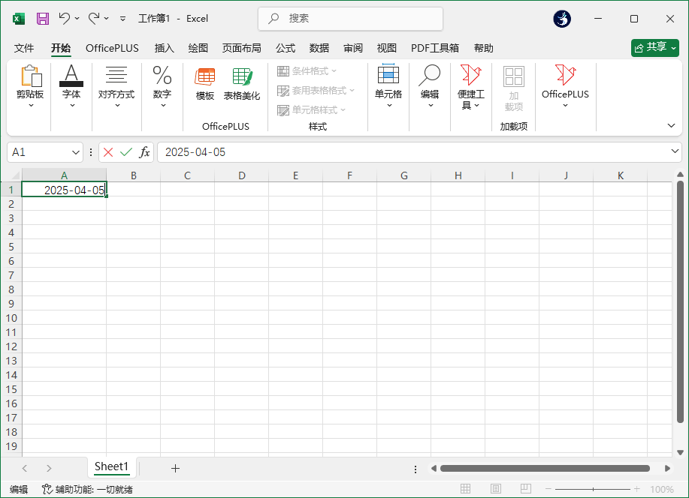
Task: Open the 文件 (File) menu
Action: tap(23, 48)
